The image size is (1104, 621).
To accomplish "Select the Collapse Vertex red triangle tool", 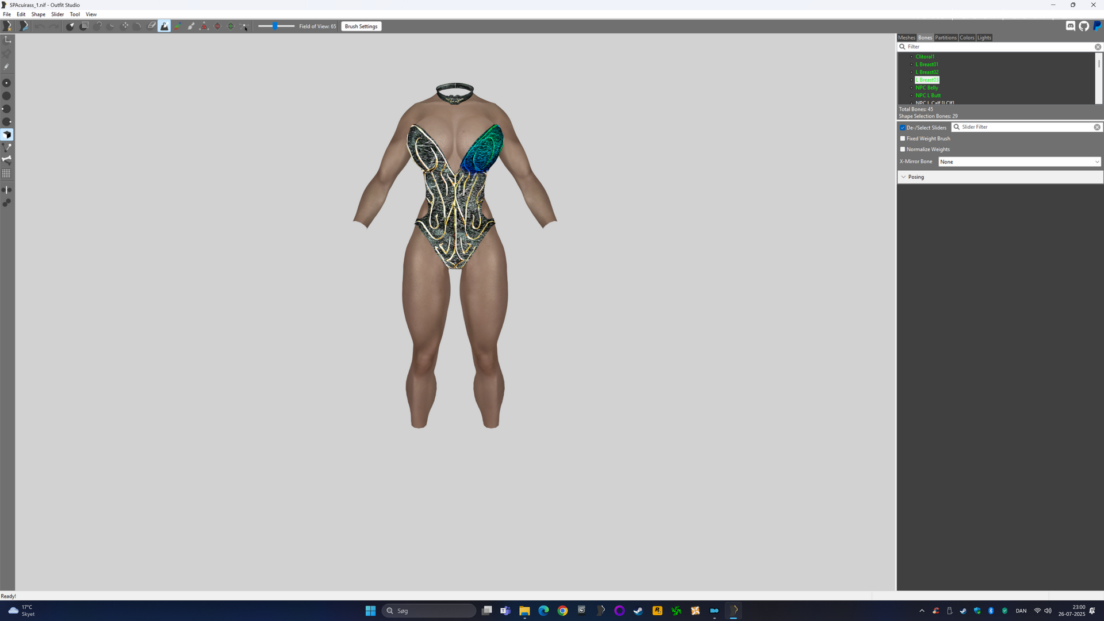I will pyautogui.click(x=204, y=26).
